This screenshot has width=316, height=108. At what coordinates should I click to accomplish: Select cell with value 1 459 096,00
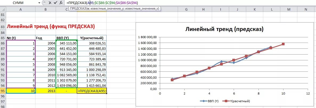click(67, 85)
